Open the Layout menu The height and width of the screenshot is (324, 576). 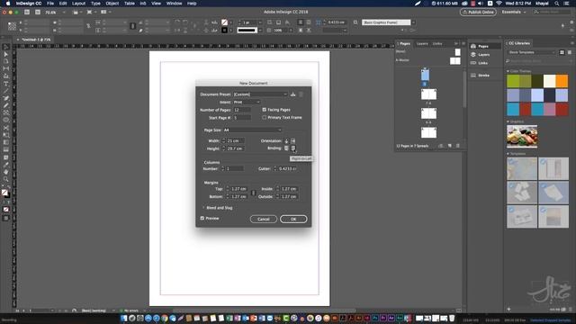point(78,4)
